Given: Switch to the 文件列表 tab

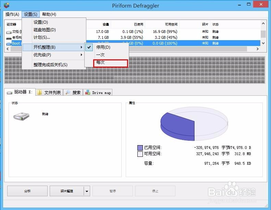Looking at the screenshot, I should coord(49,92).
